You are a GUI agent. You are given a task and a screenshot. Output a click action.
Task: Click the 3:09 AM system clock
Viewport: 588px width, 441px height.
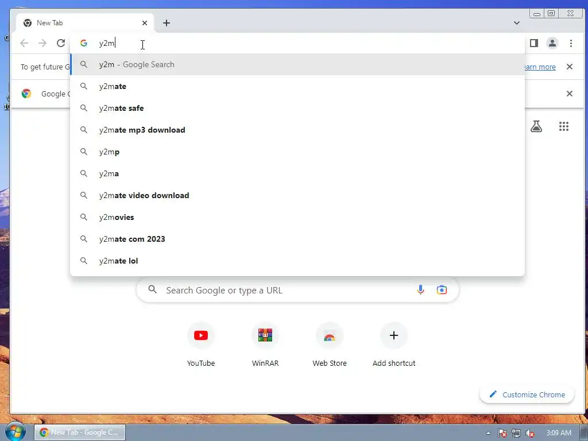559,433
